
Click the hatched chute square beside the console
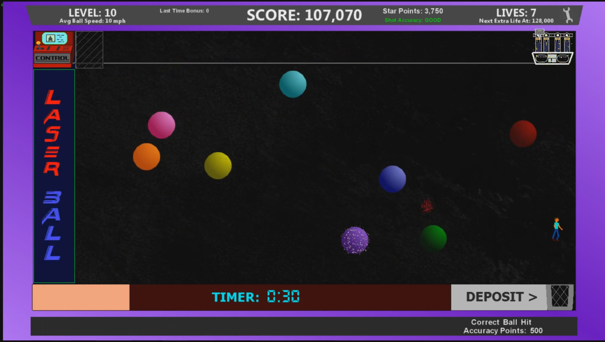[x=90, y=49]
